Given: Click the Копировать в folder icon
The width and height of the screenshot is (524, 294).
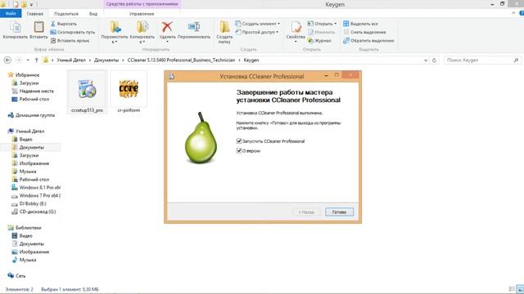Looking at the screenshot, I should click(x=142, y=27).
